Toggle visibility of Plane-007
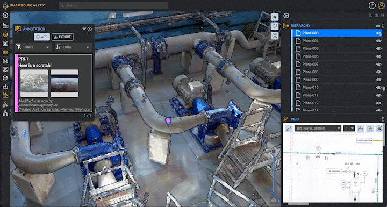This screenshot has width=387, height=207. coord(378,64)
